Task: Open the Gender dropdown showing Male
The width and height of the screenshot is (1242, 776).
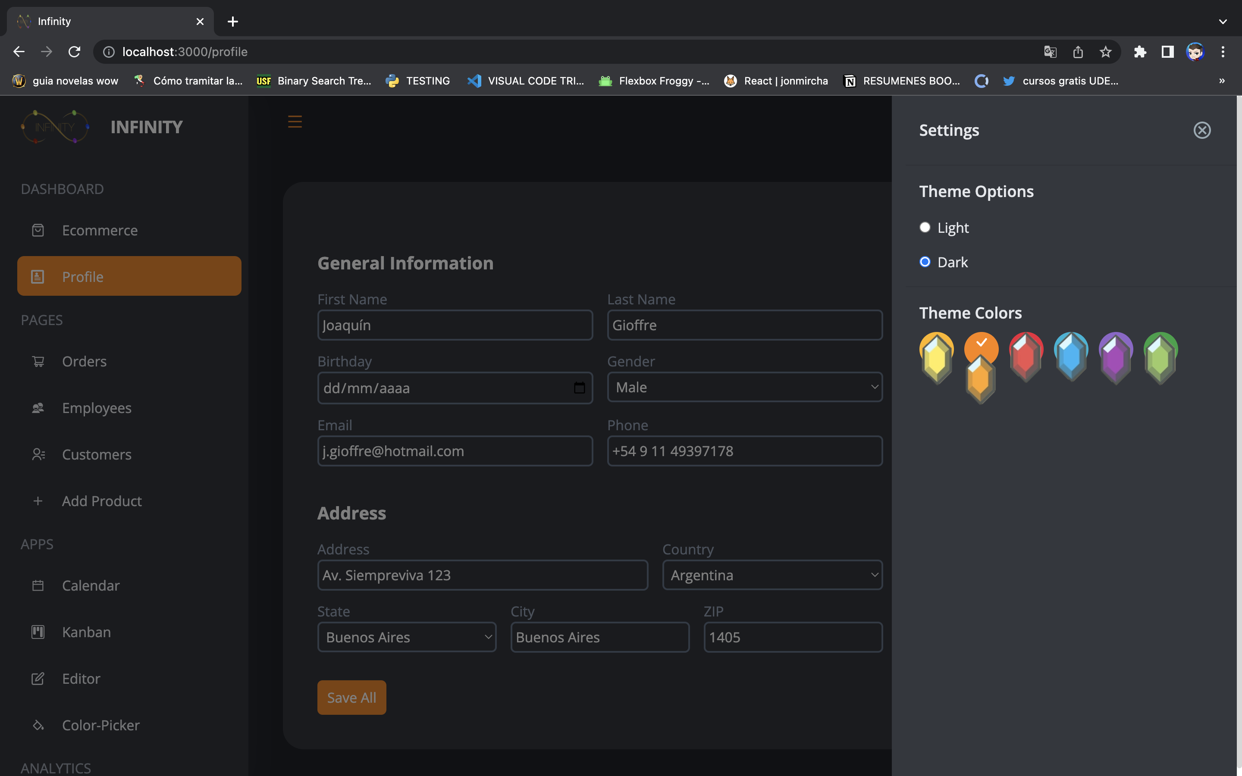Action: click(744, 387)
